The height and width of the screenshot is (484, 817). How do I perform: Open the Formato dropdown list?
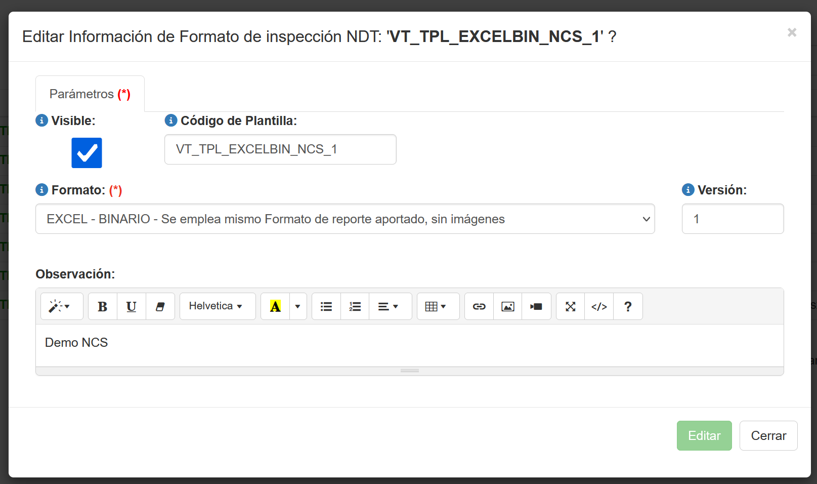[345, 219]
